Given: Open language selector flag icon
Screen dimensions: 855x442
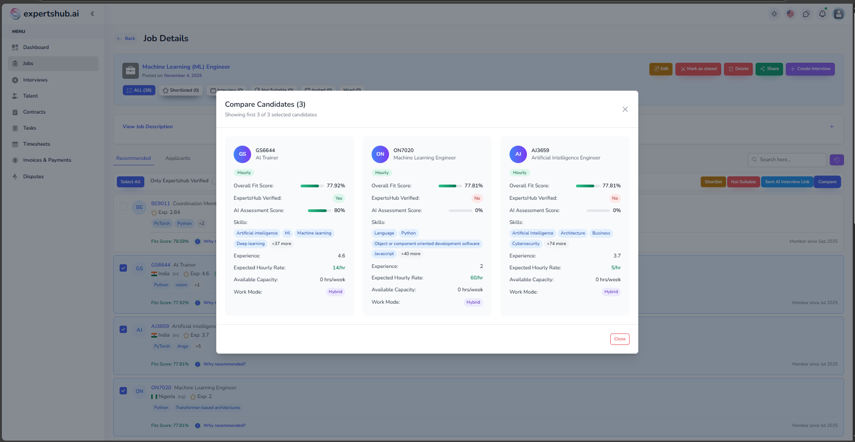Looking at the screenshot, I should [x=790, y=14].
